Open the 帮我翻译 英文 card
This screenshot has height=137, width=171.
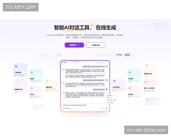150,70
